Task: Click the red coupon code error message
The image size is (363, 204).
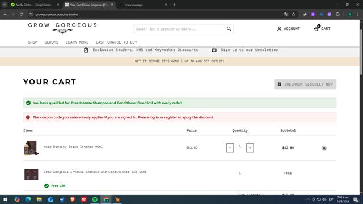Action: coord(180,117)
